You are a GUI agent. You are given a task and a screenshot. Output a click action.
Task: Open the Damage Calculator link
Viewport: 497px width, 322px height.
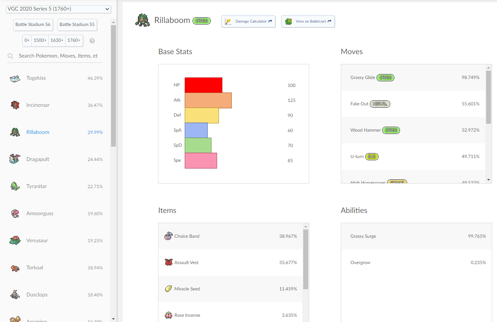point(248,21)
